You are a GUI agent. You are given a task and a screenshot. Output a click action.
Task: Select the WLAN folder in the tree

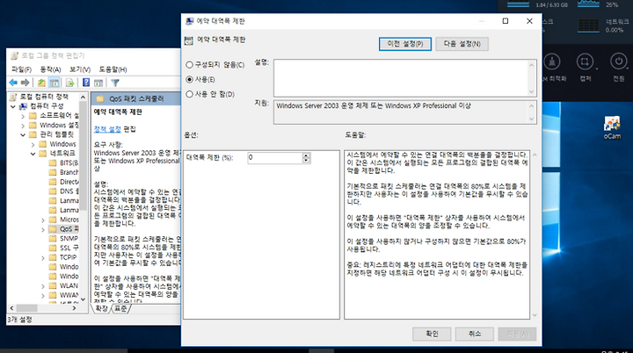pyautogui.click(x=64, y=285)
